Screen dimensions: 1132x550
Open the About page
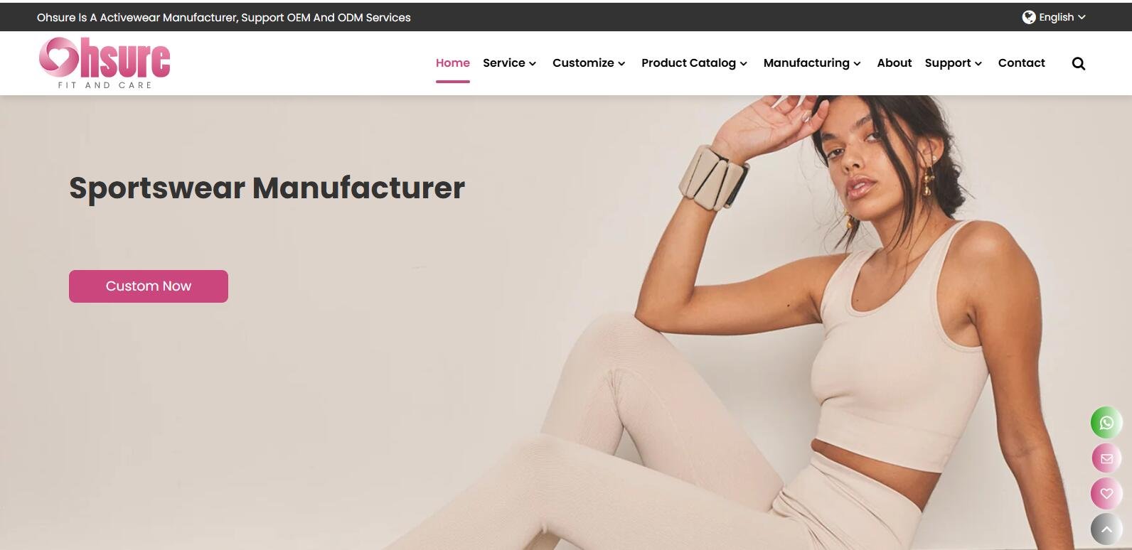pyautogui.click(x=895, y=63)
